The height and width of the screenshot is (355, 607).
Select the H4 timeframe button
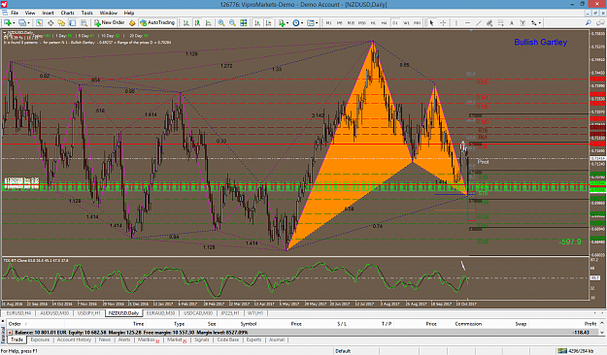pos(384,23)
